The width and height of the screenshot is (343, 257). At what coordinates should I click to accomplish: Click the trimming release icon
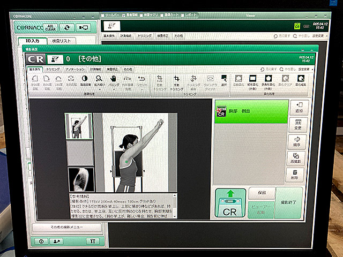[193, 79]
